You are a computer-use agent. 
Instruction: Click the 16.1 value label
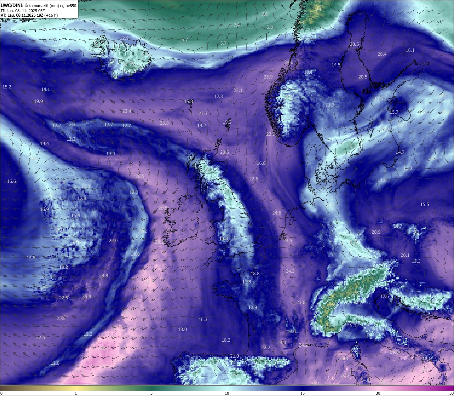[x=410, y=50]
